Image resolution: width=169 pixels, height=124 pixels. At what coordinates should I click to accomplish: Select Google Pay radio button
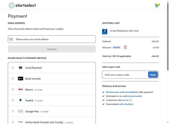point(13,111)
